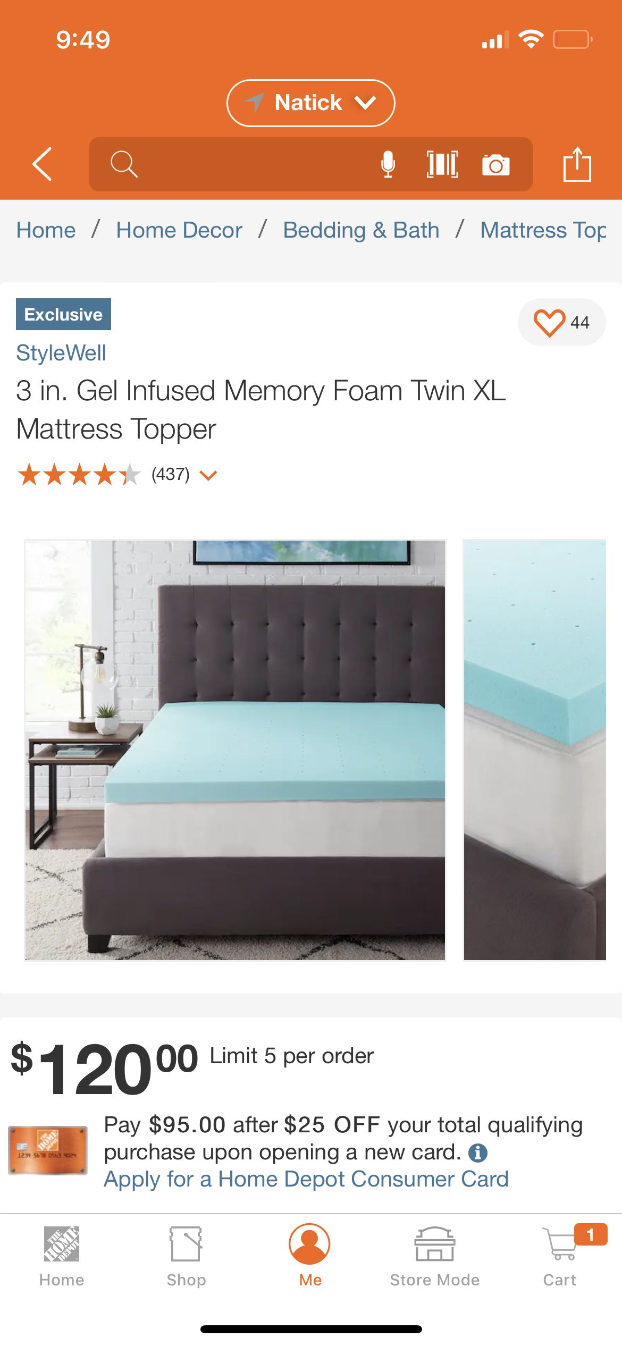Viewport: 622px width, 1346px height.
Task: Click Apply for a Home Depot Consumer Card
Action: tap(306, 1179)
